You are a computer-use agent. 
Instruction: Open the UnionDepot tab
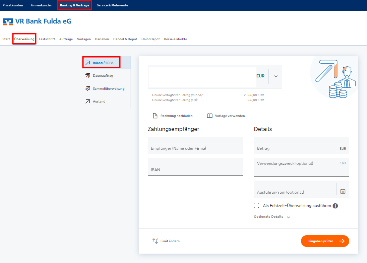coord(150,39)
